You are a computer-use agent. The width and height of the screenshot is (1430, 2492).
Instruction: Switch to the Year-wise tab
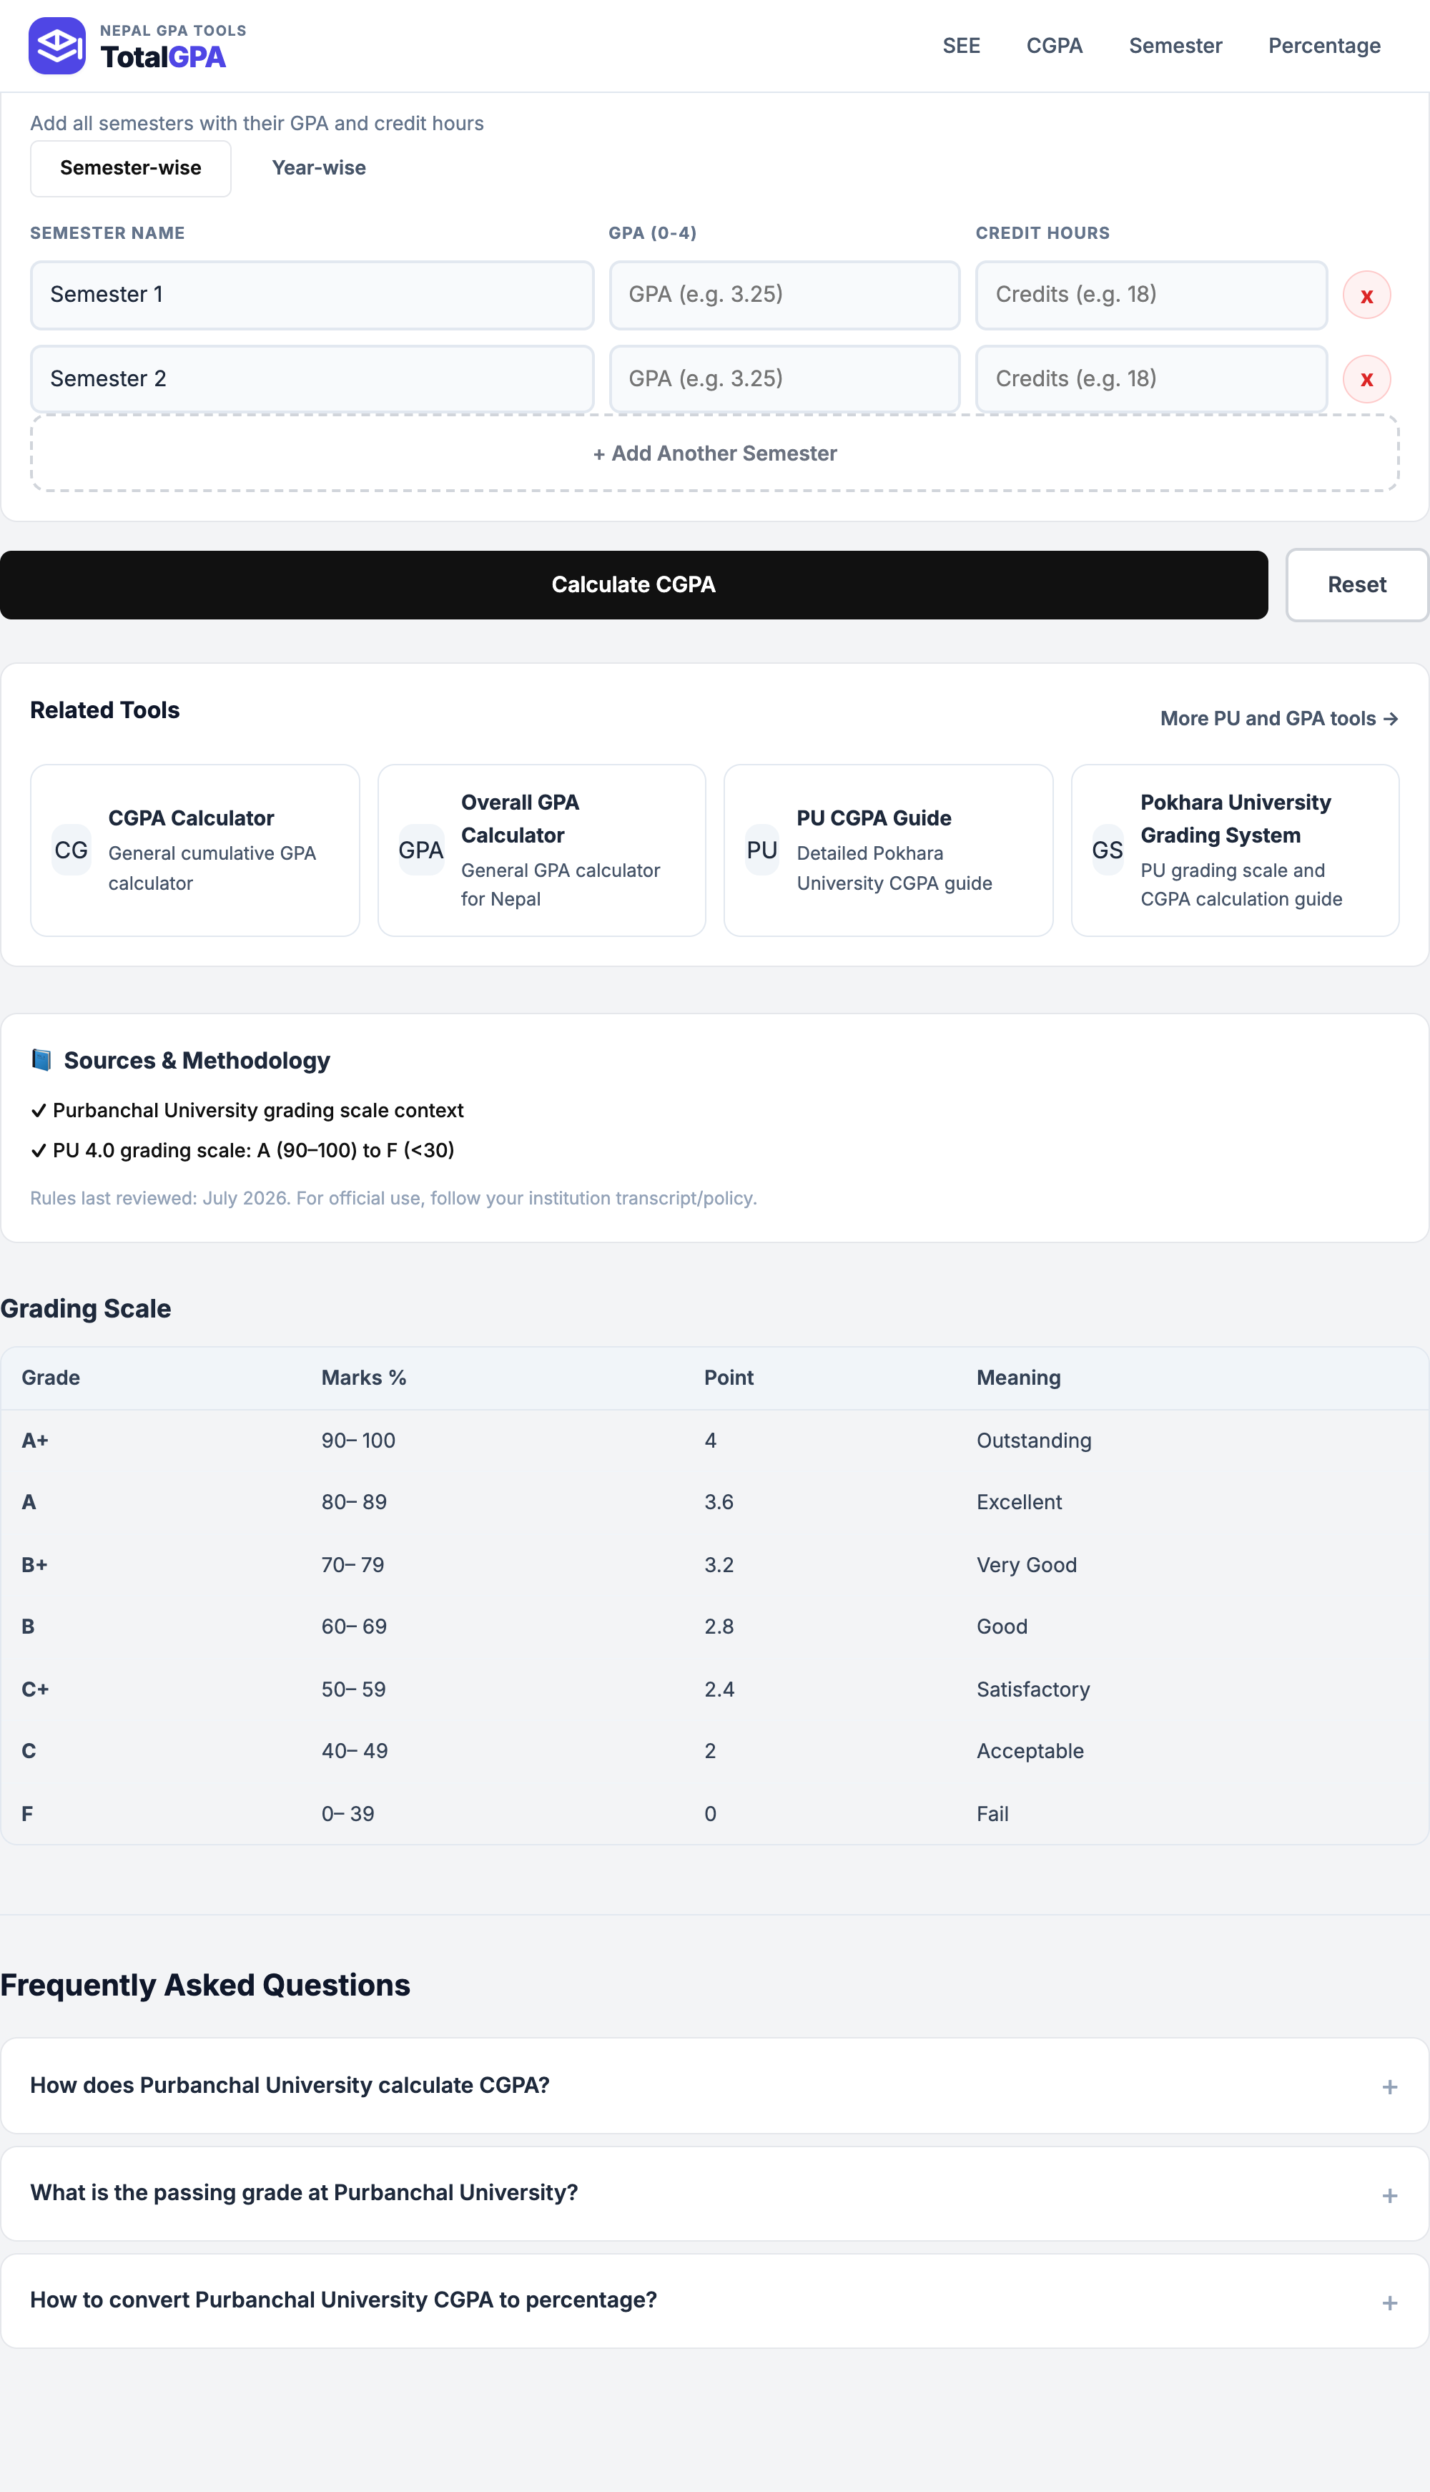tap(319, 168)
